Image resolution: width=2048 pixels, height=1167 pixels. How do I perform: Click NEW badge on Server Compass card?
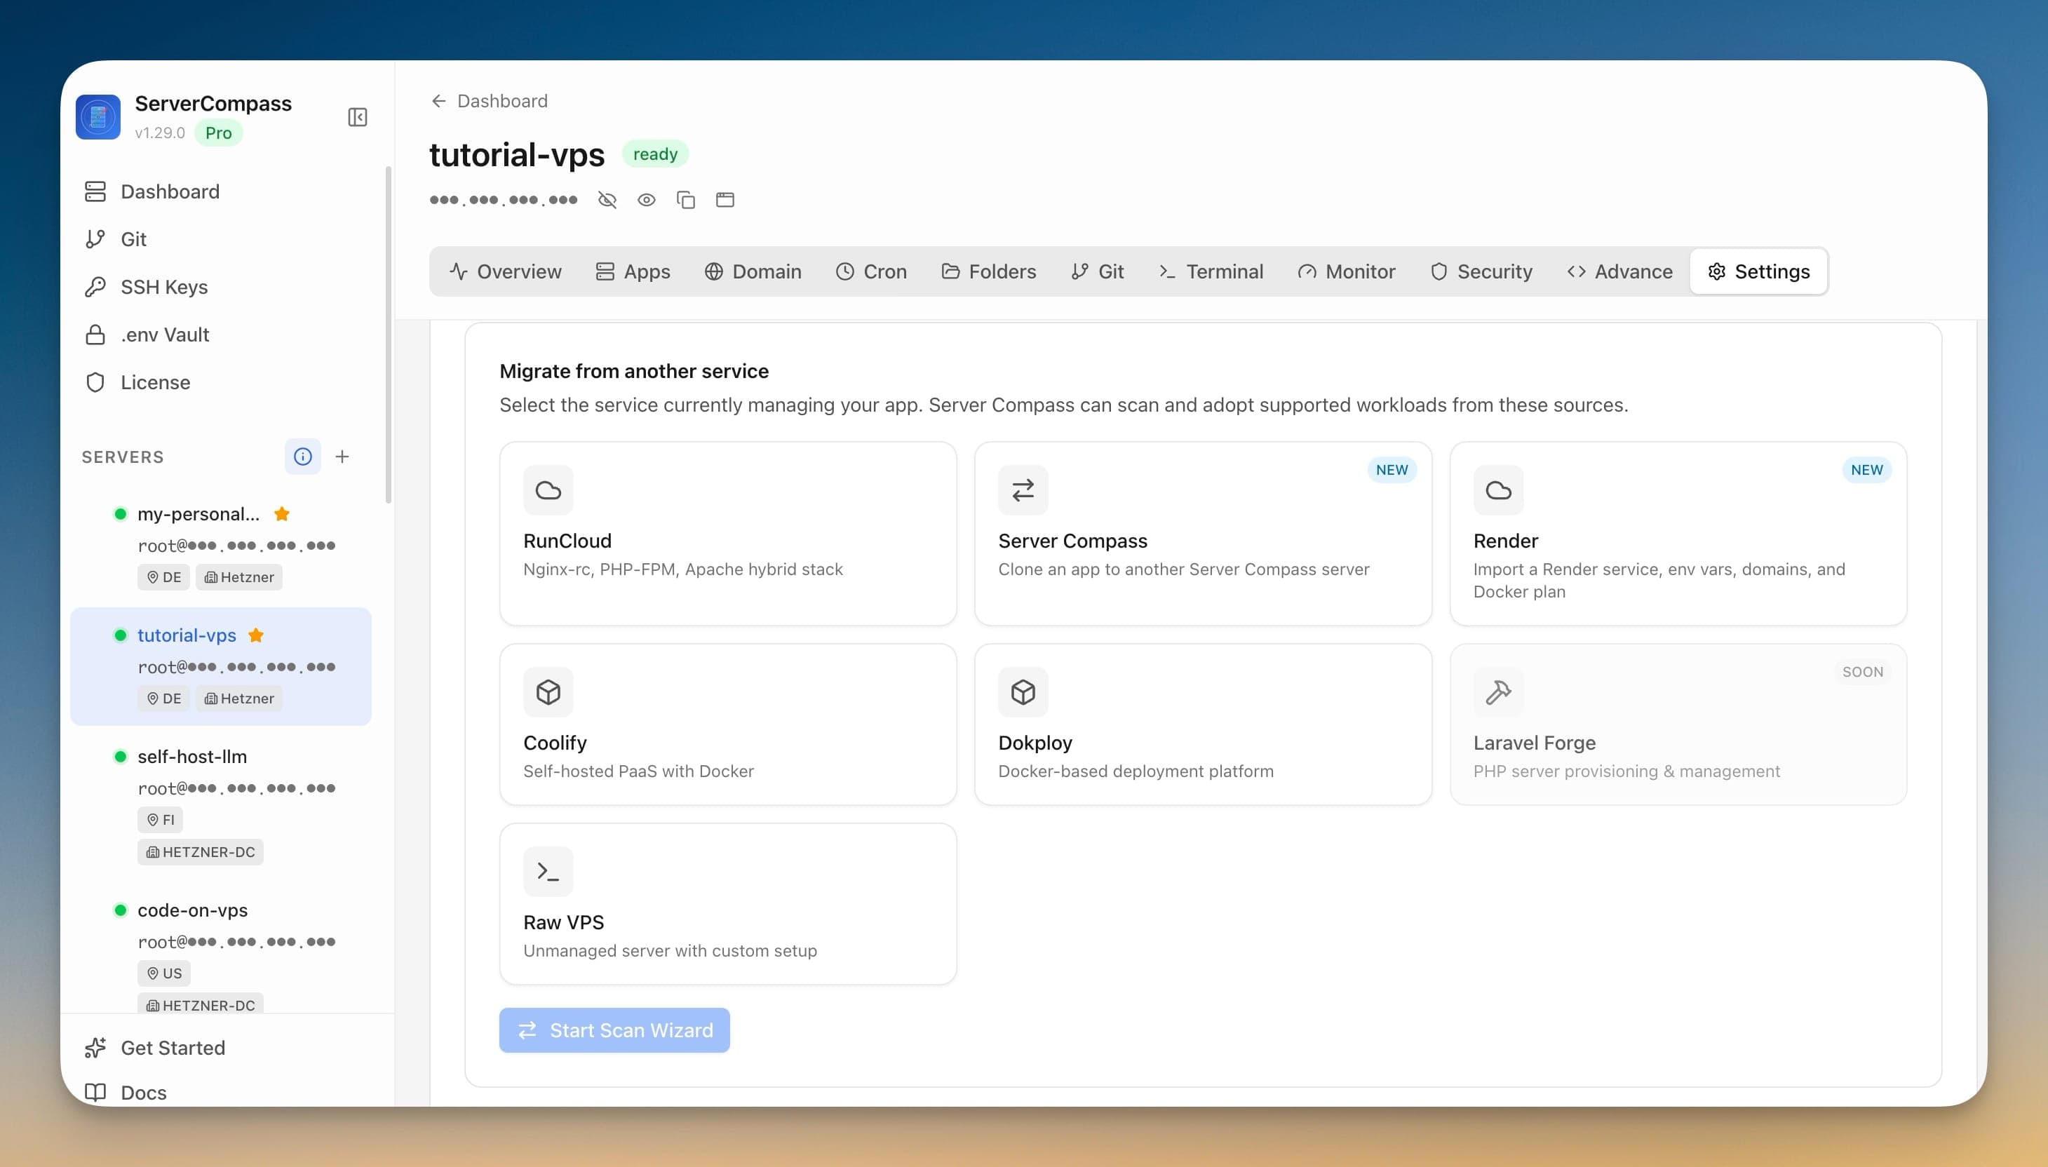(x=1392, y=470)
